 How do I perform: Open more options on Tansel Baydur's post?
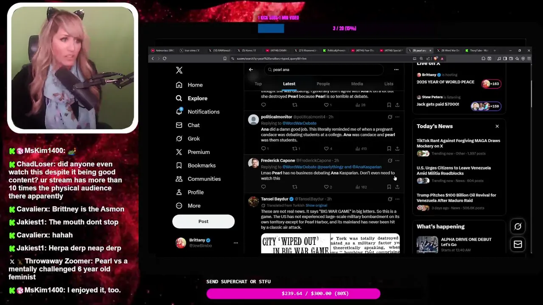397,199
